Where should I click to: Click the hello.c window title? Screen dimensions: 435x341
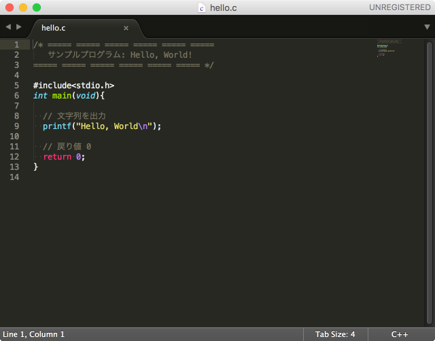click(224, 7)
